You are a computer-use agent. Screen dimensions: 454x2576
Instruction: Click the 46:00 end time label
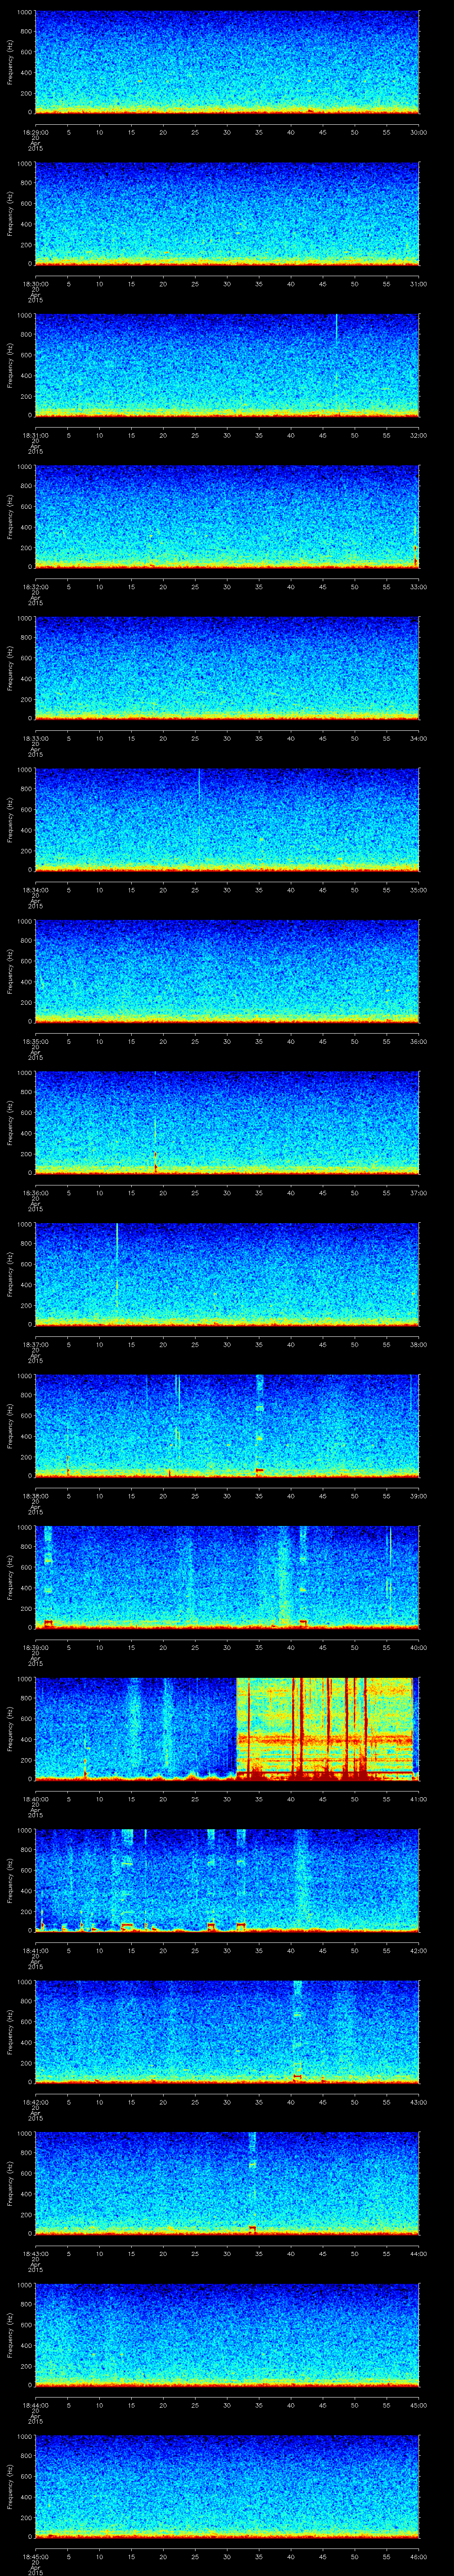coord(418,2556)
